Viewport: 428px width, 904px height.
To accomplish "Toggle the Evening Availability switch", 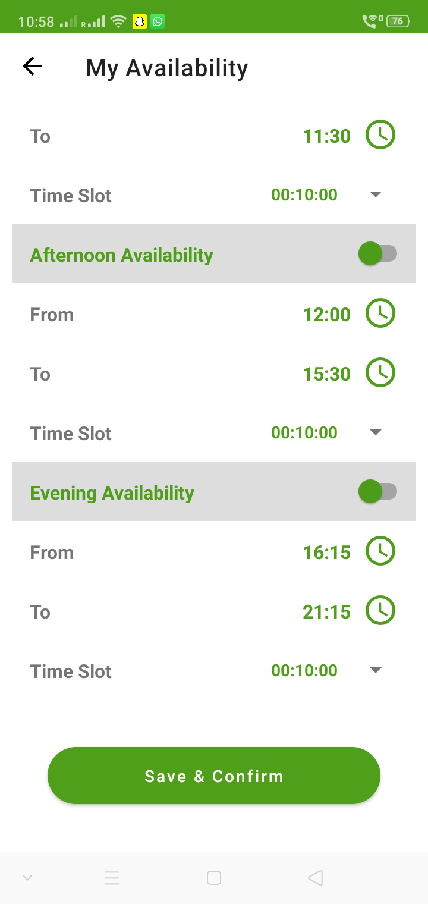I will point(377,492).
